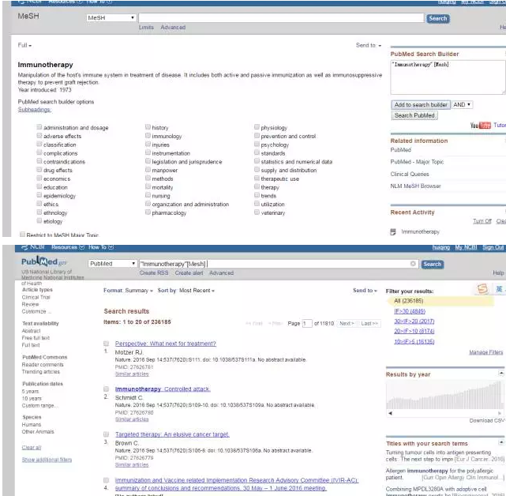
Task: Select the checkbox for the first search result
Action: click(x=106, y=344)
